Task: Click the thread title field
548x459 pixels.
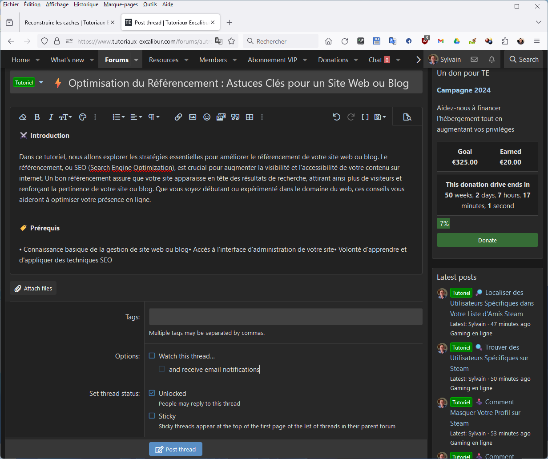Action: 238,83
